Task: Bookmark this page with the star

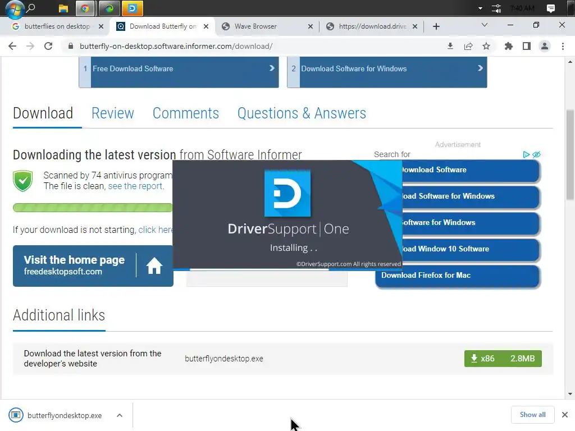Action: 486,46
